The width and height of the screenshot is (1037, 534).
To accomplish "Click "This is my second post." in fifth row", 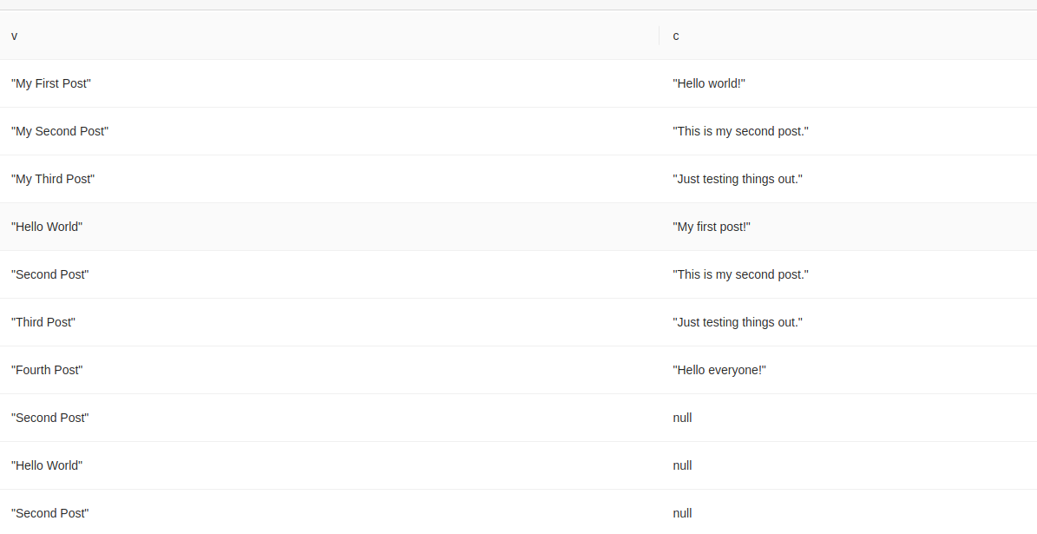I will [x=740, y=274].
